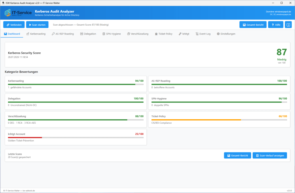Click '0 DES · 1 RC4 · 3 RC4+AES' text
295x193 pixels.
pyautogui.click(x=22, y=123)
